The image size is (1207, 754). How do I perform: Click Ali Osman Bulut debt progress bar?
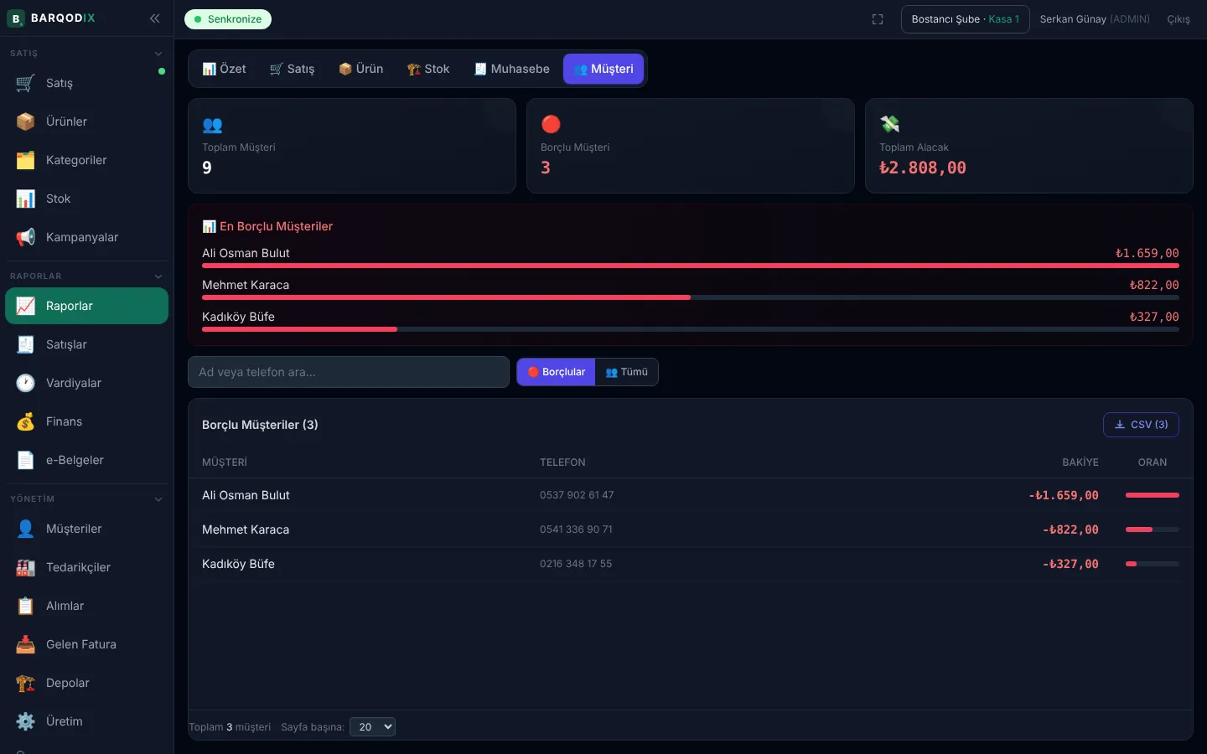[x=691, y=266]
